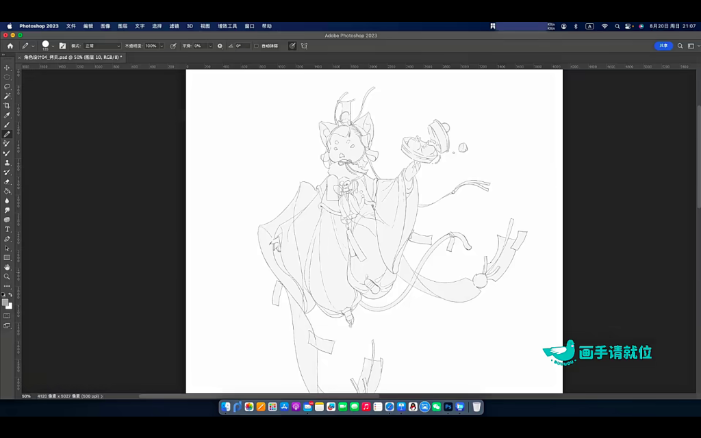Select the Crop tool
This screenshot has width=701, height=438.
(x=7, y=105)
